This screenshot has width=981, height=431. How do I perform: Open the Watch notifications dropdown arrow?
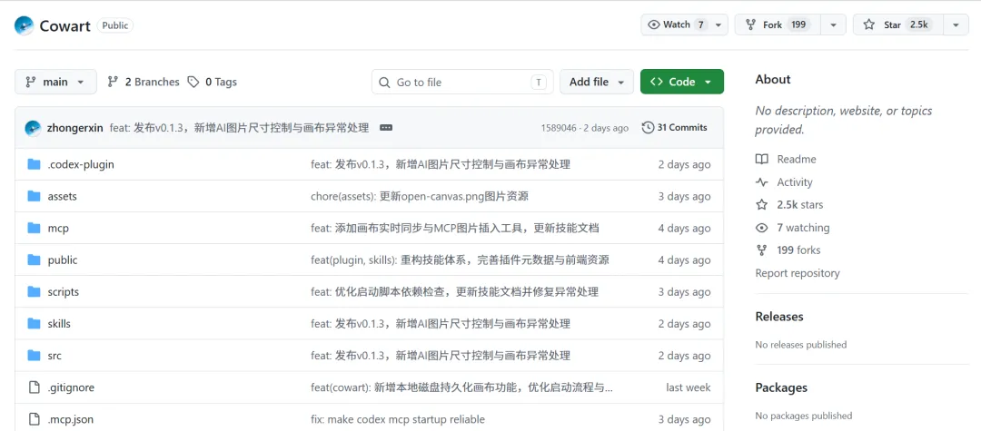[x=718, y=25]
